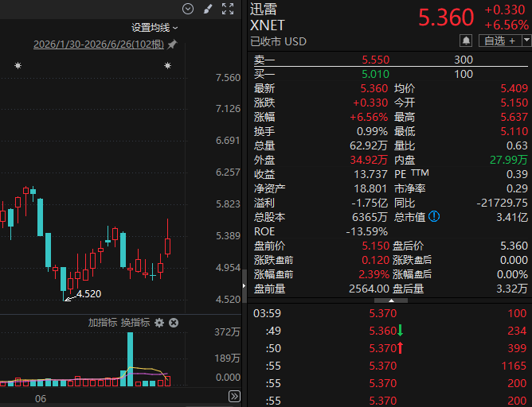Viewport: 532px width, 407px height.
Task: Click the PE TTM value 0.39
Action: [x=517, y=174]
